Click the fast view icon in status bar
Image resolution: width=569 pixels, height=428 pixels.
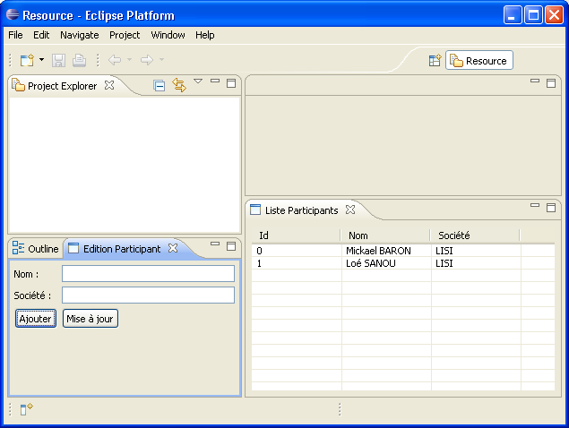(27, 409)
